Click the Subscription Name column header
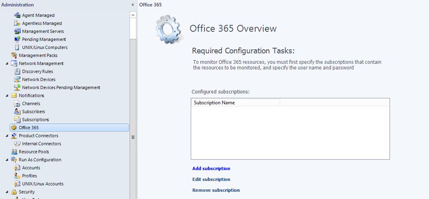429x199 pixels. (x=235, y=103)
